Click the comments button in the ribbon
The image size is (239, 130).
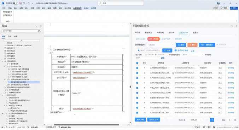[216, 8]
